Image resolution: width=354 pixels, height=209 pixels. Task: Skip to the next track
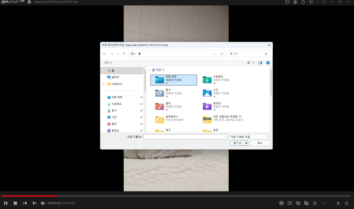click(x=34, y=203)
